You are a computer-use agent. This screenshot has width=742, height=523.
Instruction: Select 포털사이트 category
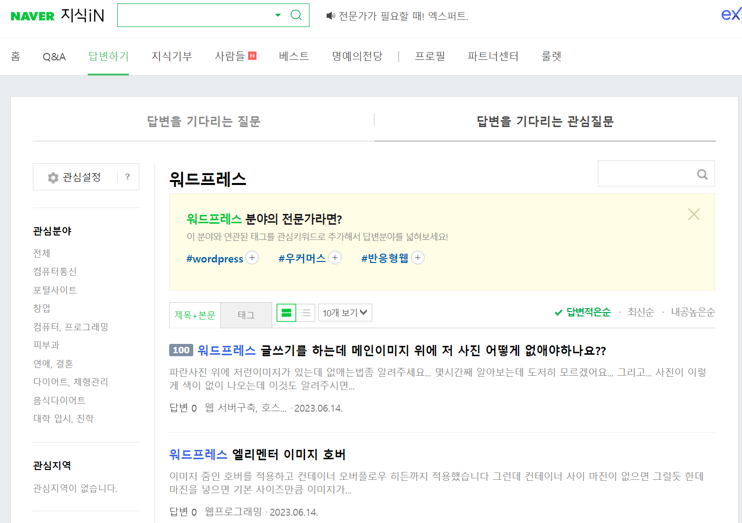tap(55, 290)
